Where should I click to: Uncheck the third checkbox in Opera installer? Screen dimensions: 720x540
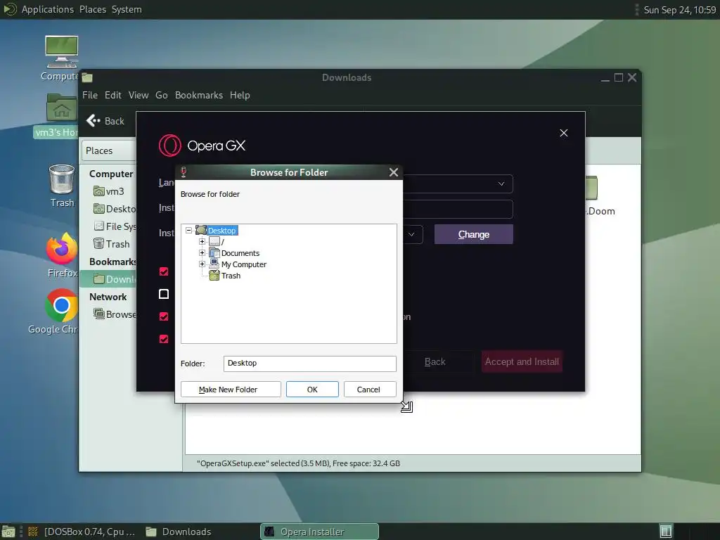coord(163,316)
